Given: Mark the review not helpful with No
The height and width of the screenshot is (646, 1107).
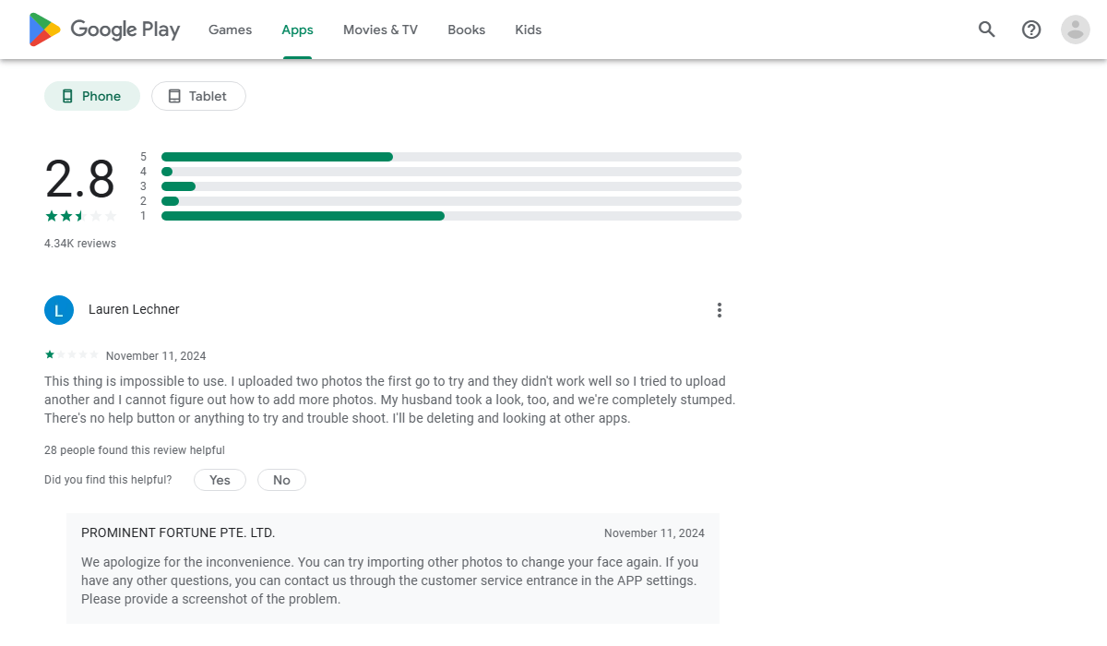Looking at the screenshot, I should tap(281, 480).
